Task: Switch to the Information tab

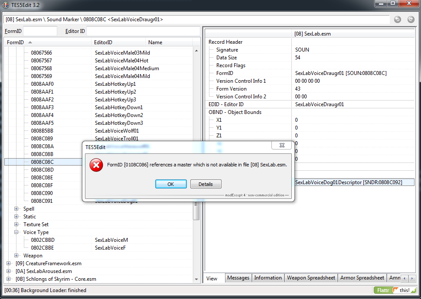Action: (x=268, y=278)
